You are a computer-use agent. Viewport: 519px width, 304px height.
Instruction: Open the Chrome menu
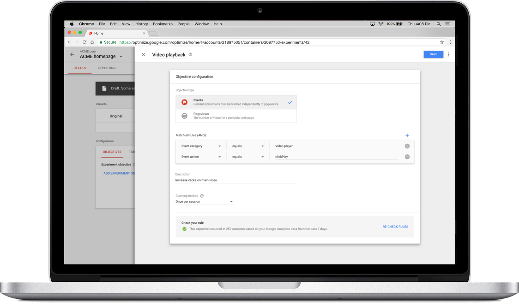pyautogui.click(x=86, y=24)
